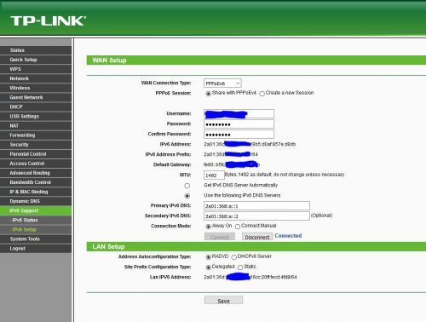Click the TP-LINK logo
Image resolution: width=426 pixels, height=322 pixels.
(48, 21)
